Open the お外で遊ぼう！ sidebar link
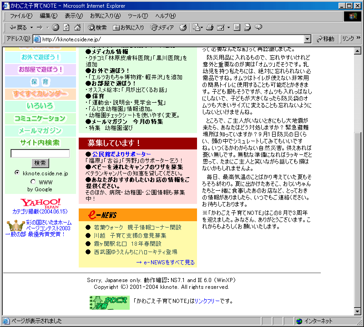The height and width of the screenshot is (327, 364). pos(40,57)
